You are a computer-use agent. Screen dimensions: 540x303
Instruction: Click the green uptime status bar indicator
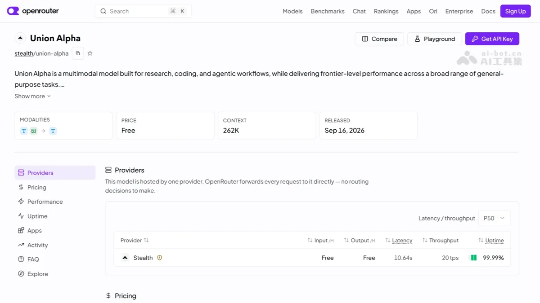[x=473, y=258]
